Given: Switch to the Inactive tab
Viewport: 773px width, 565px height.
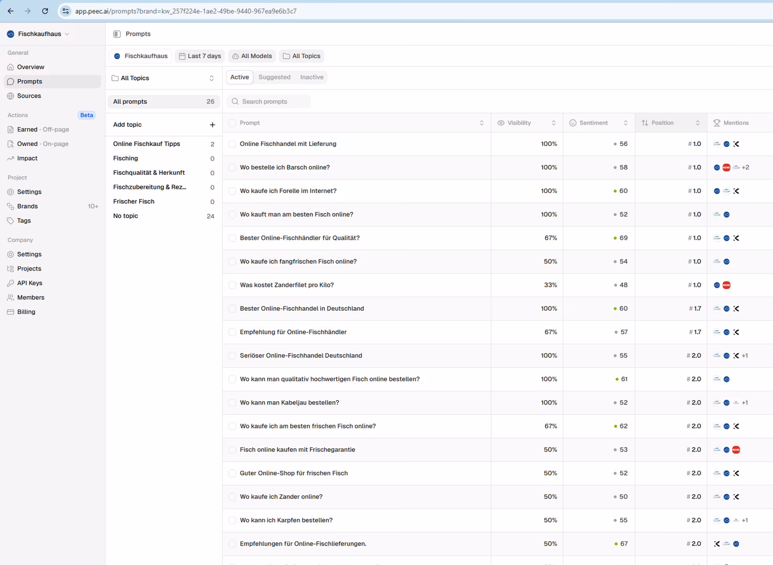Looking at the screenshot, I should pyautogui.click(x=312, y=77).
